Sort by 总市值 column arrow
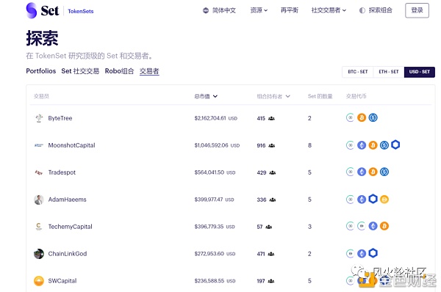 tap(215, 96)
